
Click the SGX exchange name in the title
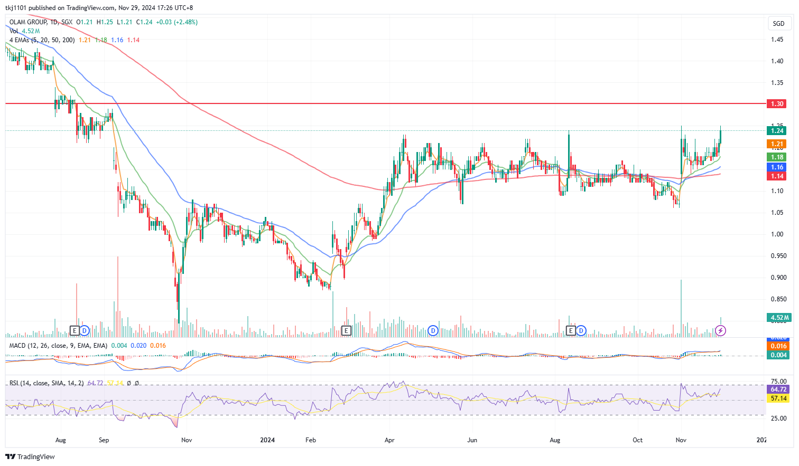[67, 22]
